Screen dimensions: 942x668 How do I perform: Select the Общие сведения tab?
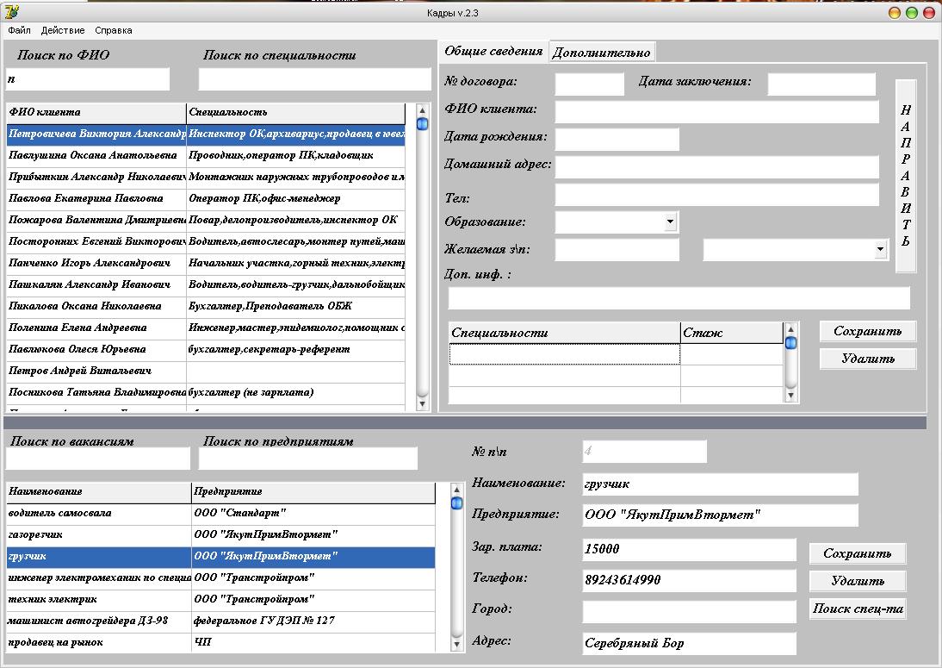[x=493, y=51]
